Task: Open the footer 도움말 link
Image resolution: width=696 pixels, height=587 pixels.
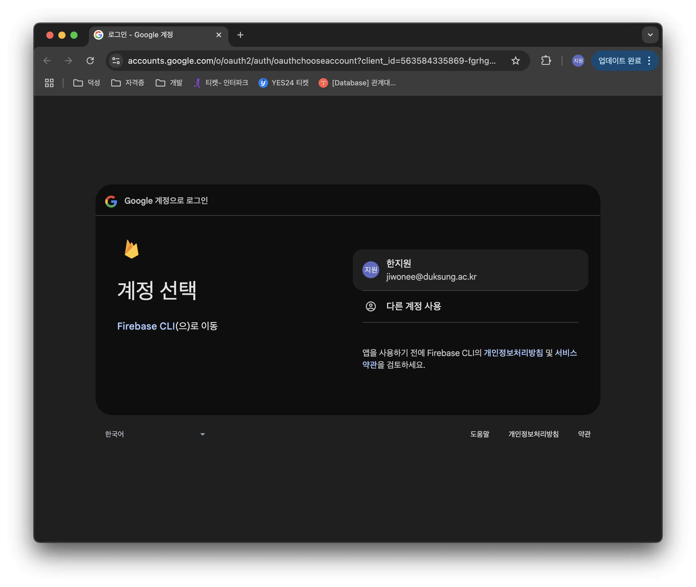Action: [479, 434]
